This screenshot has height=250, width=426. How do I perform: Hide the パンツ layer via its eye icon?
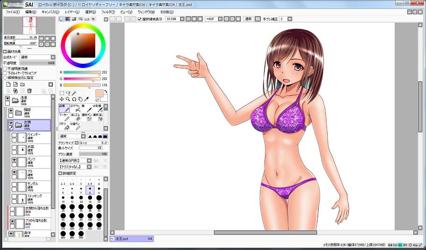click(x=14, y=160)
